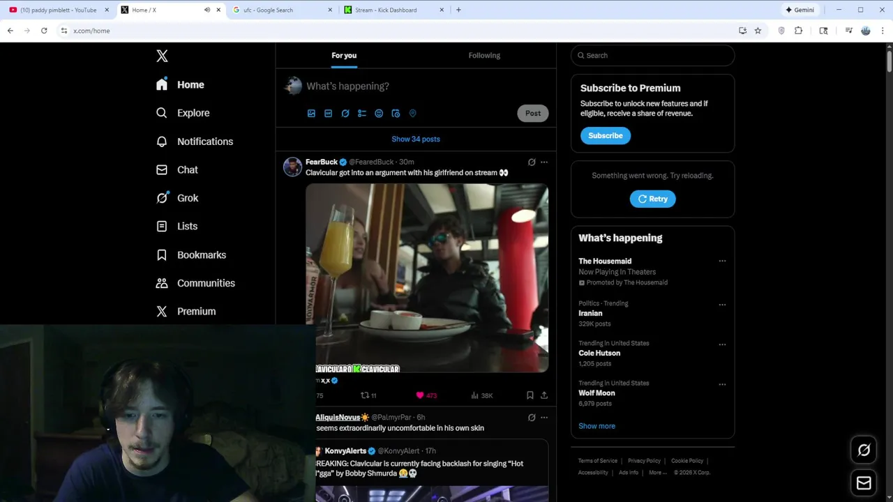The width and height of the screenshot is (893, 502).
Task: Share the FearBuck post
Action: tap(544, 395)
